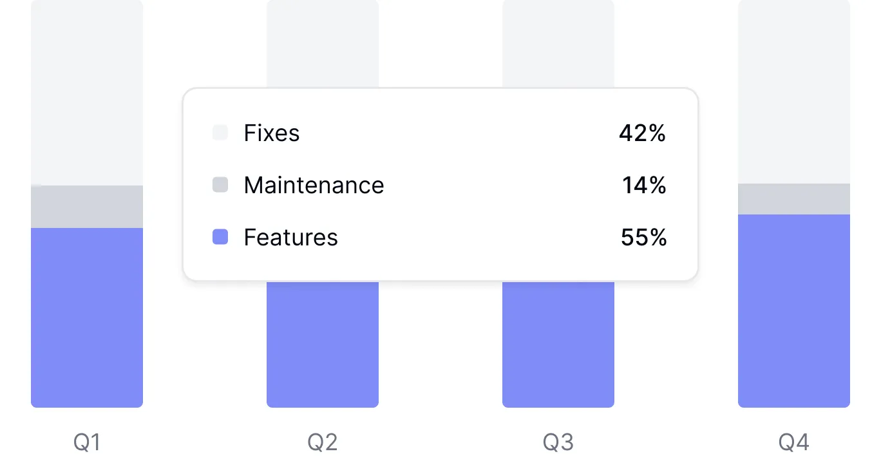Click the Q1 axis label
This screenshot has height=456, width=881.
87,442
